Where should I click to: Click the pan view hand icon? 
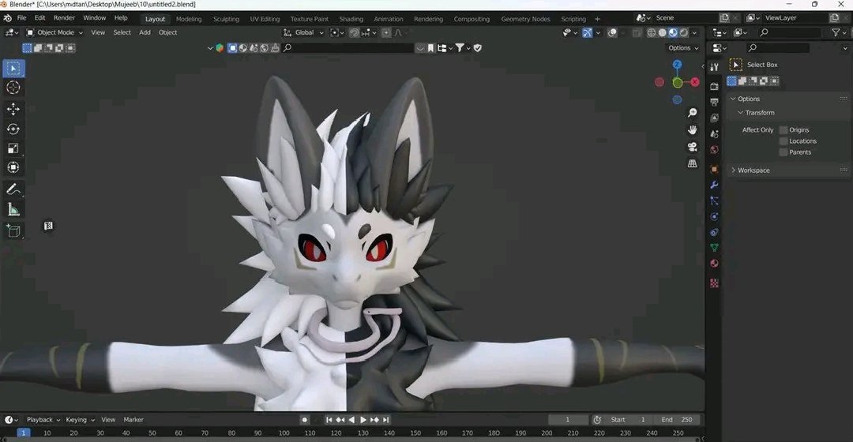tap(692, 130)
